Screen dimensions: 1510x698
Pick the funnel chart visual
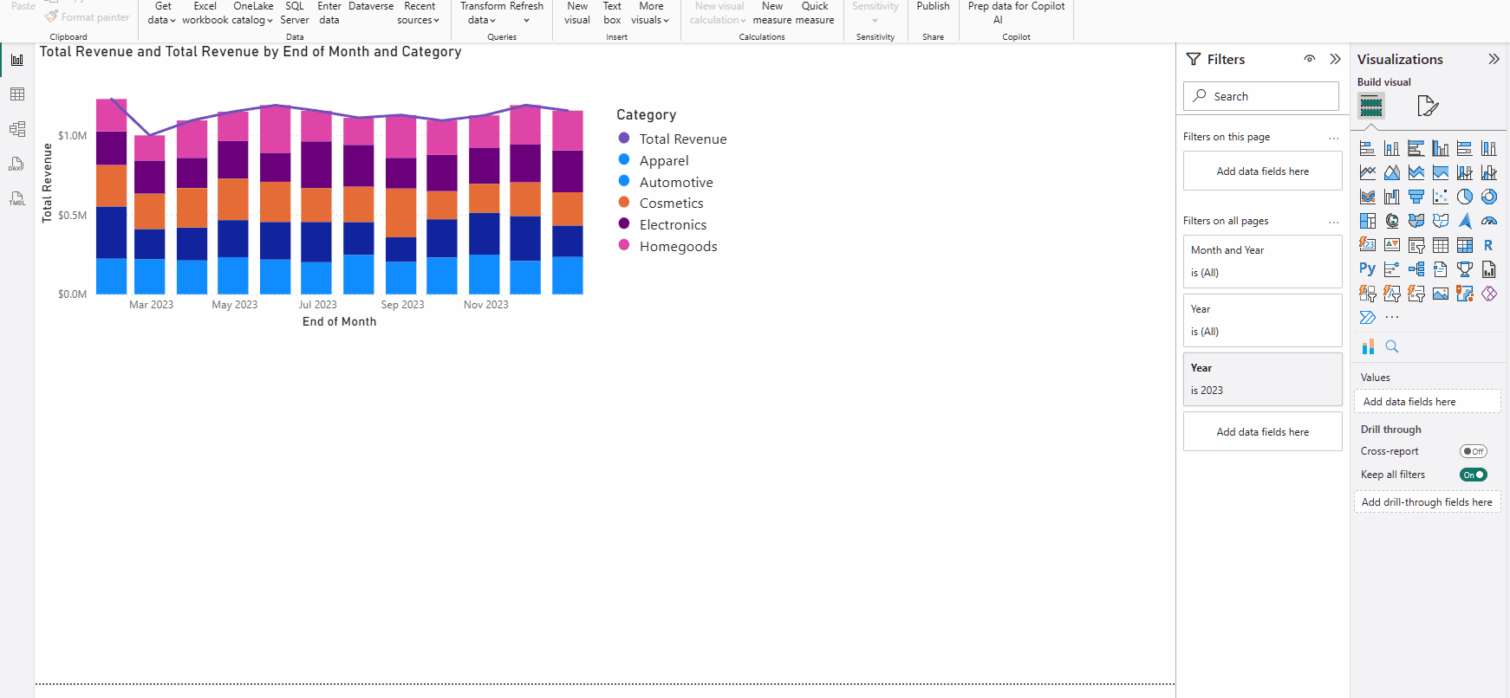point(1416,197)
